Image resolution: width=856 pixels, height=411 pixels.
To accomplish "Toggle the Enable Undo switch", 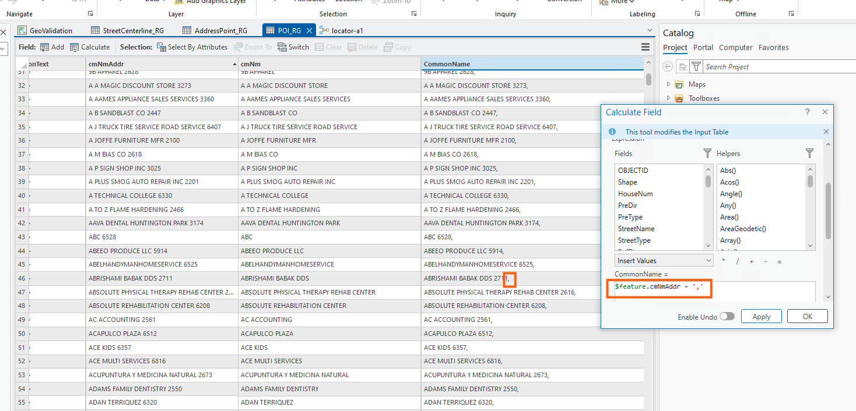I will click(x=727, y=316).
